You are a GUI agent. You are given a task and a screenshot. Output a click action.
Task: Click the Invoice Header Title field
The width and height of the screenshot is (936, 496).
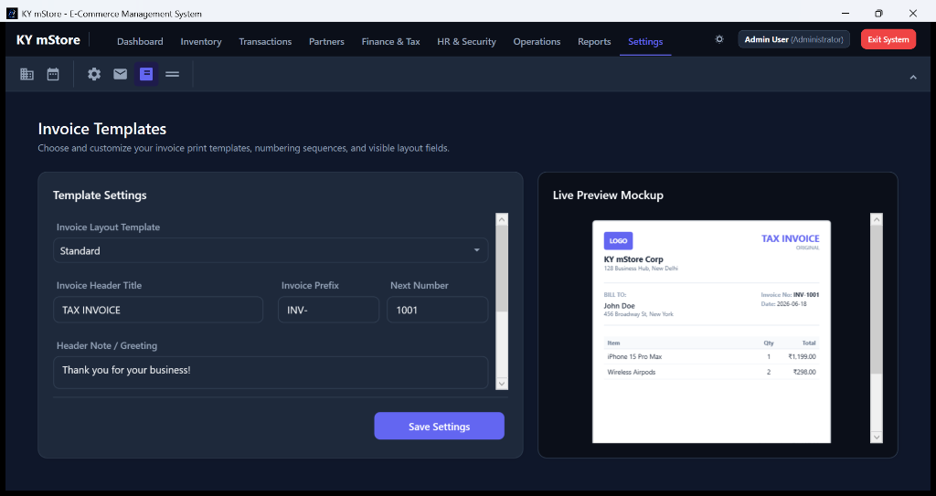coord(158,310)
